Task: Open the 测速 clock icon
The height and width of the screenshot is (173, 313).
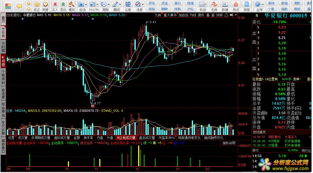Action: pyautogui.click(x=45, y=4)
